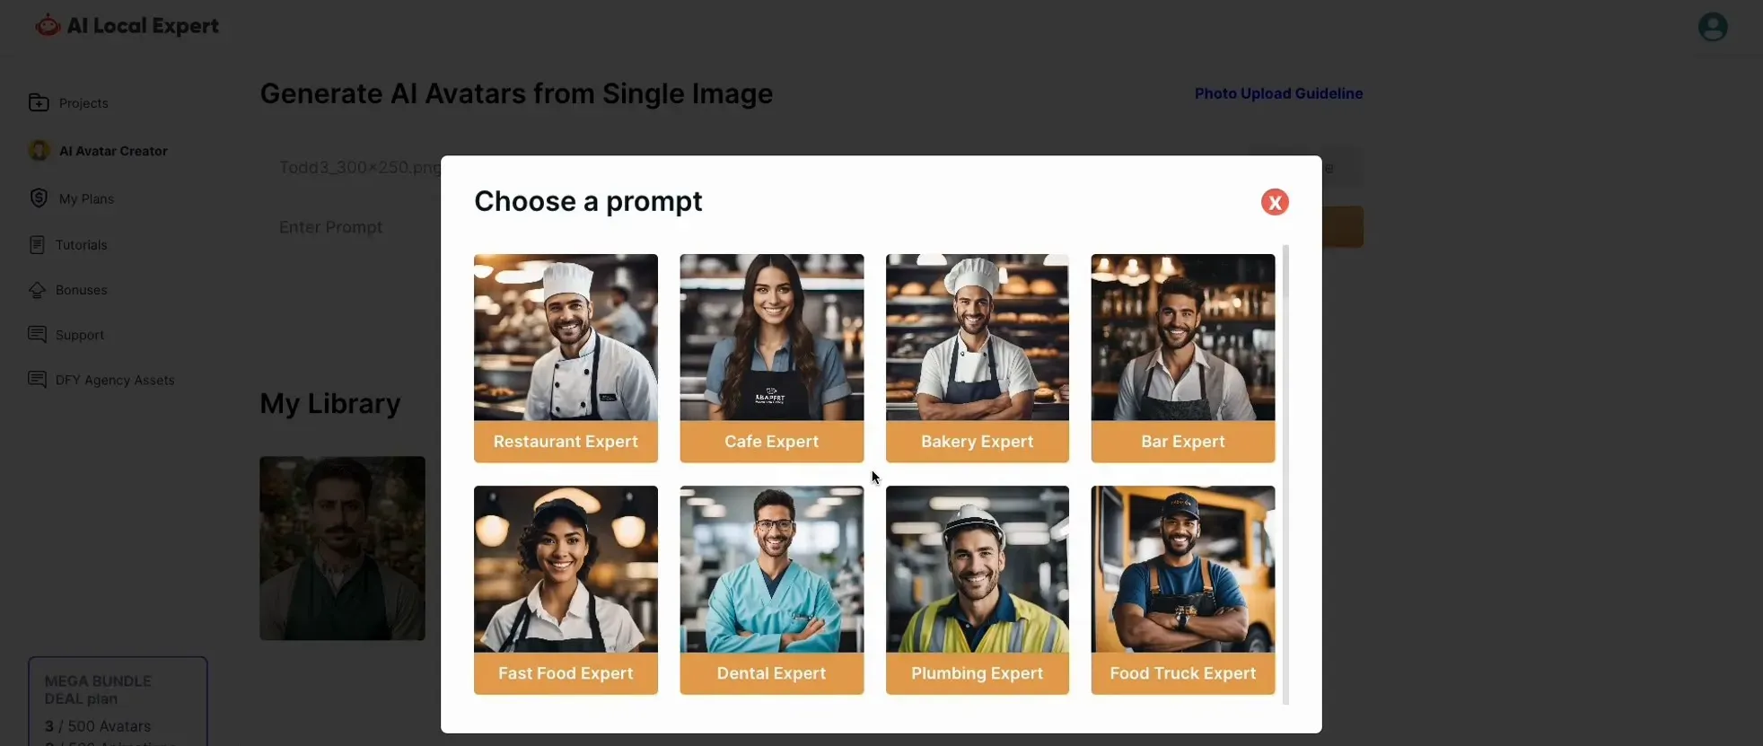This screenshot has width=1763, height=746.
Task: Select the Bar Expert prompt
Action: [1182, 358]
